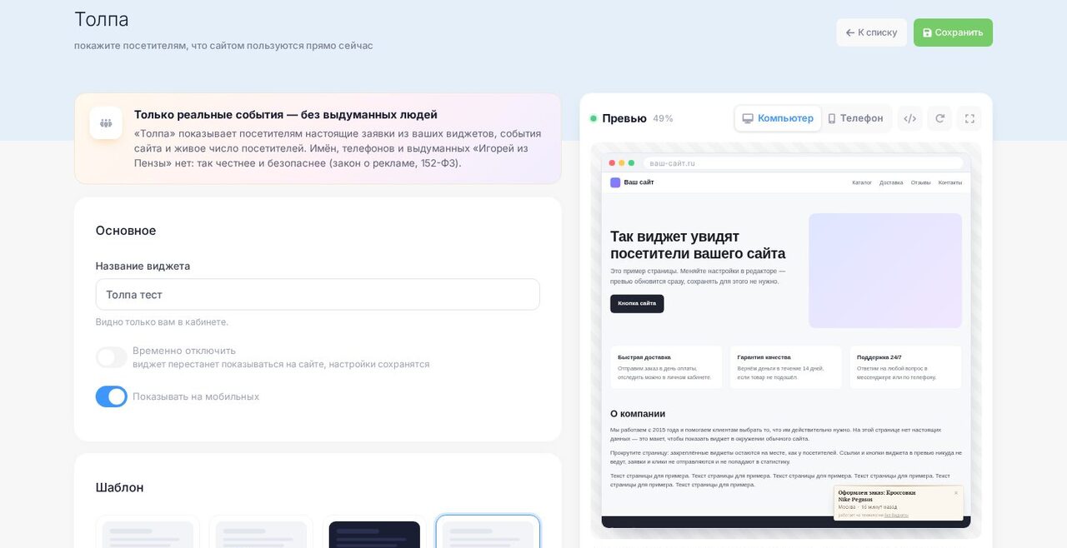
Task: Click ваш-сайт.ru address bar in preview
Action: 803,163
